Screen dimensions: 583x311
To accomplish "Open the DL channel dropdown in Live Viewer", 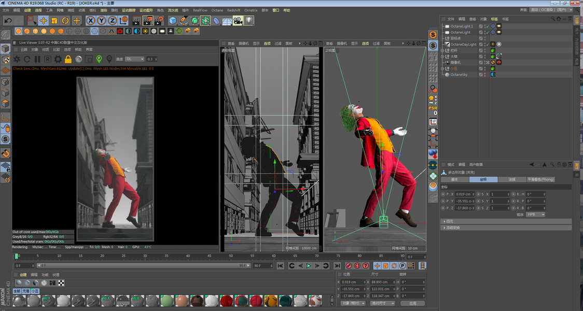I will [134, 60].
